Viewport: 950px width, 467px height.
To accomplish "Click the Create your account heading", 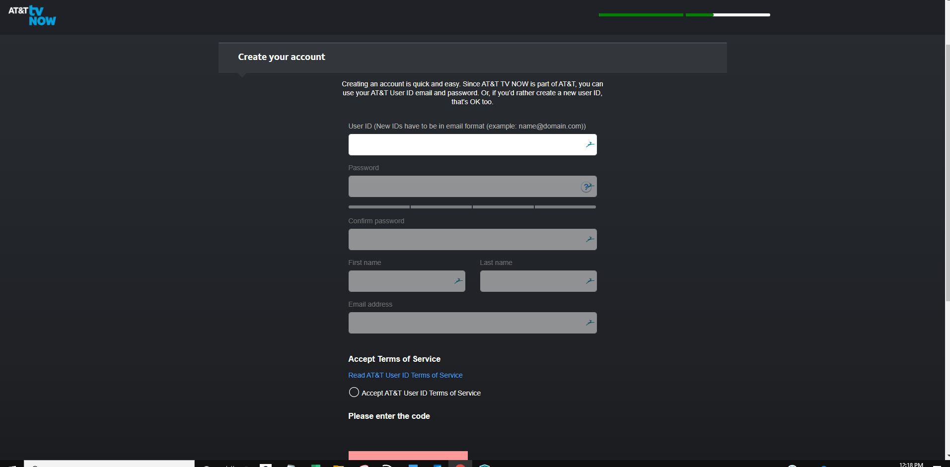I will pyautogui.click(x=282, y=57).
